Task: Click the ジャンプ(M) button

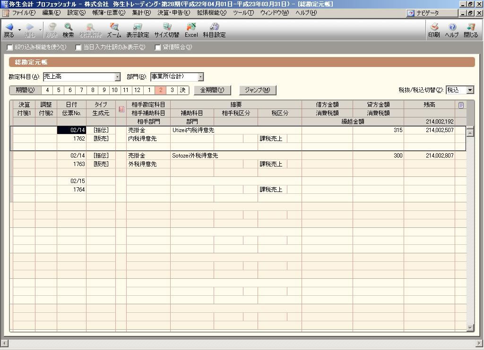Action: [258, 90]
